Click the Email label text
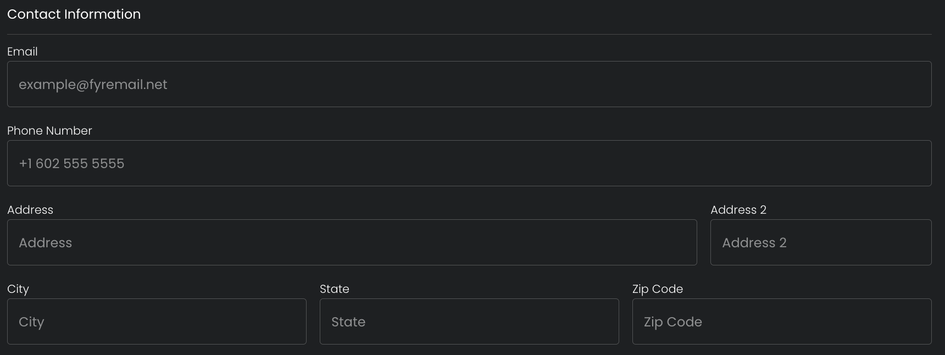The height and width of the screenshot is (355, 945). tap(23, 52)
